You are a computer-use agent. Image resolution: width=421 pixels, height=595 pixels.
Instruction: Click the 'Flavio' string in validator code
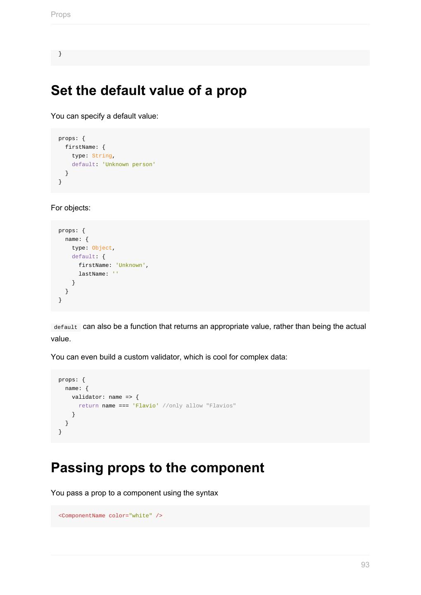click(x=145, y=406)
